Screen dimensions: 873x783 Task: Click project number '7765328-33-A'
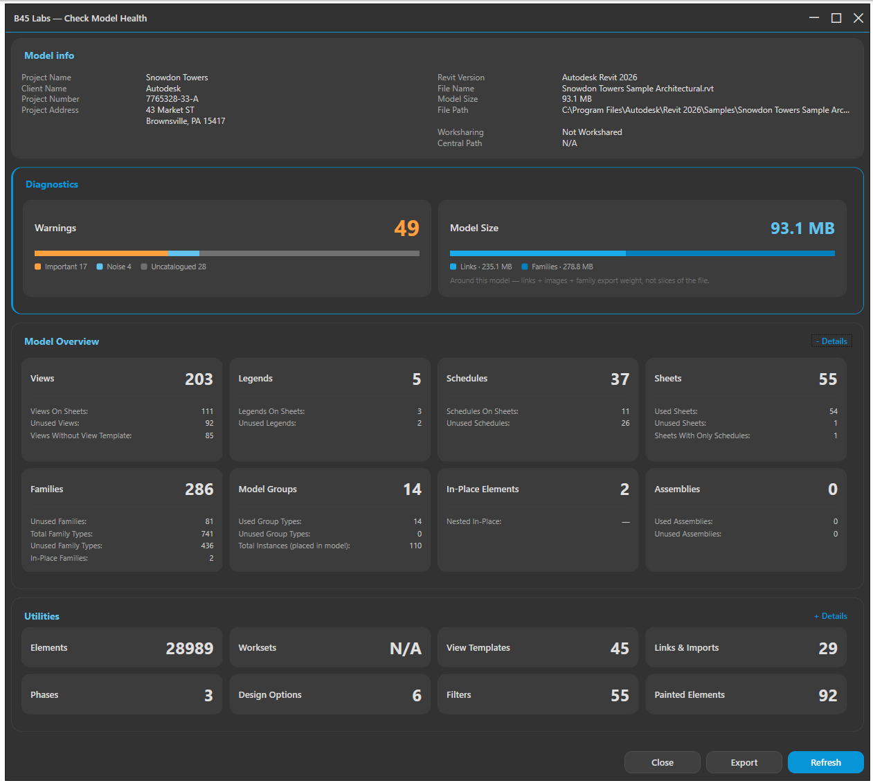click(172, 99)
